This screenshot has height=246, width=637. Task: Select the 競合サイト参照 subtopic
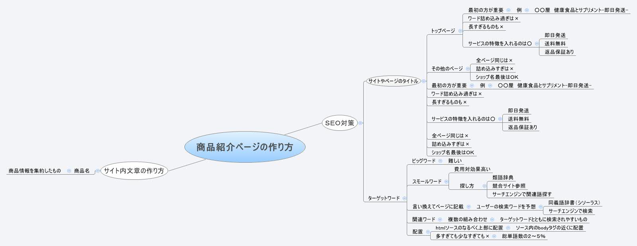click(x=509, y=186)
